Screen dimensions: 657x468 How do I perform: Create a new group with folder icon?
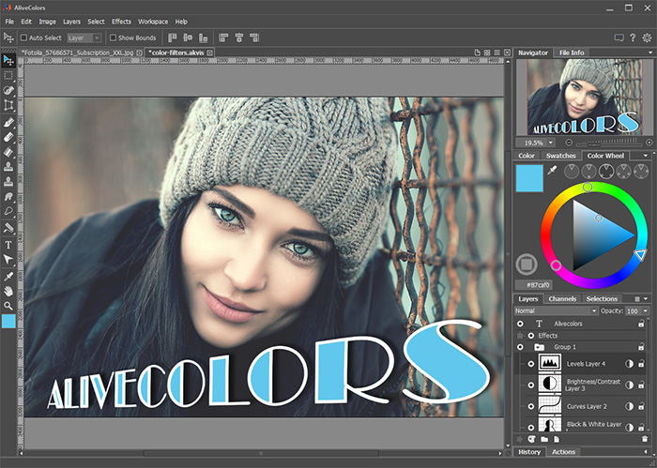(544, 439)
